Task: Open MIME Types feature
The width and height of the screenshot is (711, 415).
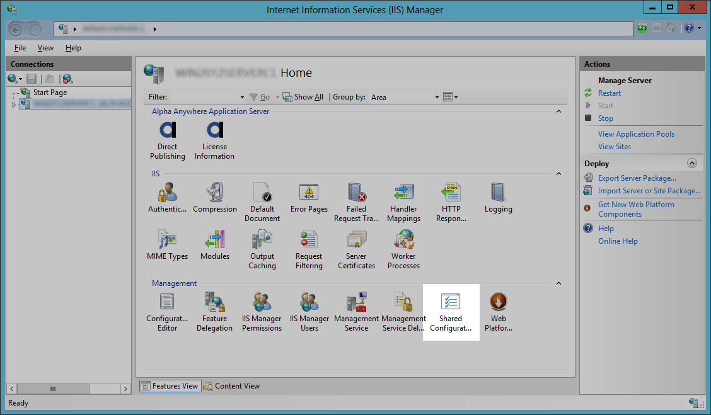Action: pos(167,245)
